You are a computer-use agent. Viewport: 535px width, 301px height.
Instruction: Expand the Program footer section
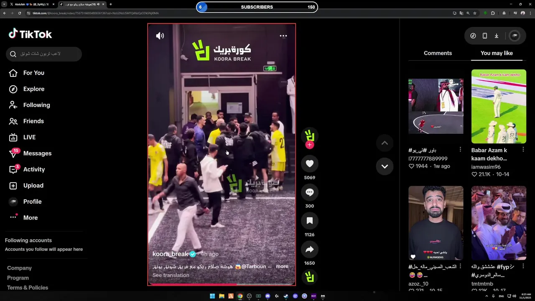[18, 278]
